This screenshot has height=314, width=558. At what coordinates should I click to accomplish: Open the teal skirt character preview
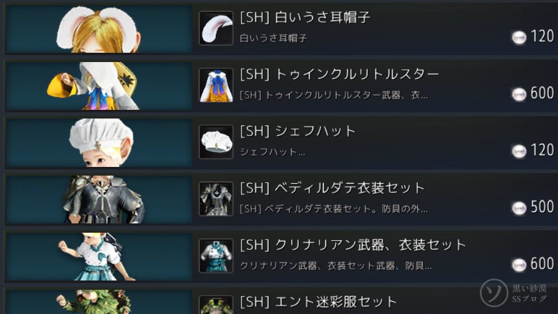pos(99,257)
